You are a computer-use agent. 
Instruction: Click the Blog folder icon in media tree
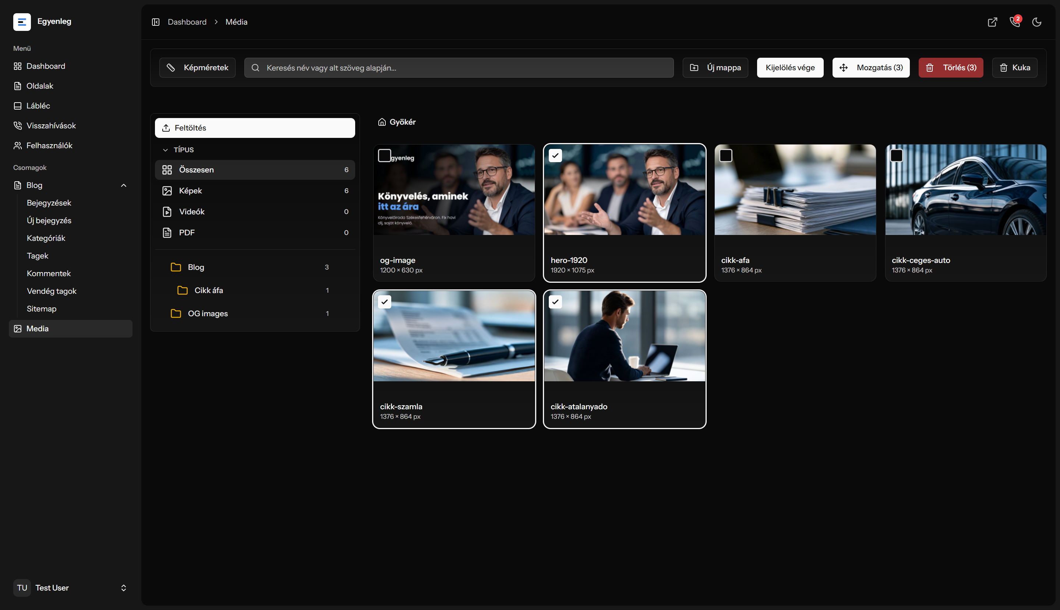tap(176, 267)
